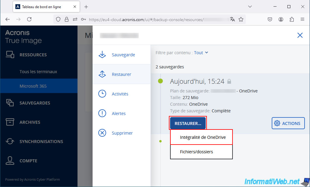The width and height of the screenshot is (310, 187).
Task: Click the browser forward arrow
Action: click(18, 19)
